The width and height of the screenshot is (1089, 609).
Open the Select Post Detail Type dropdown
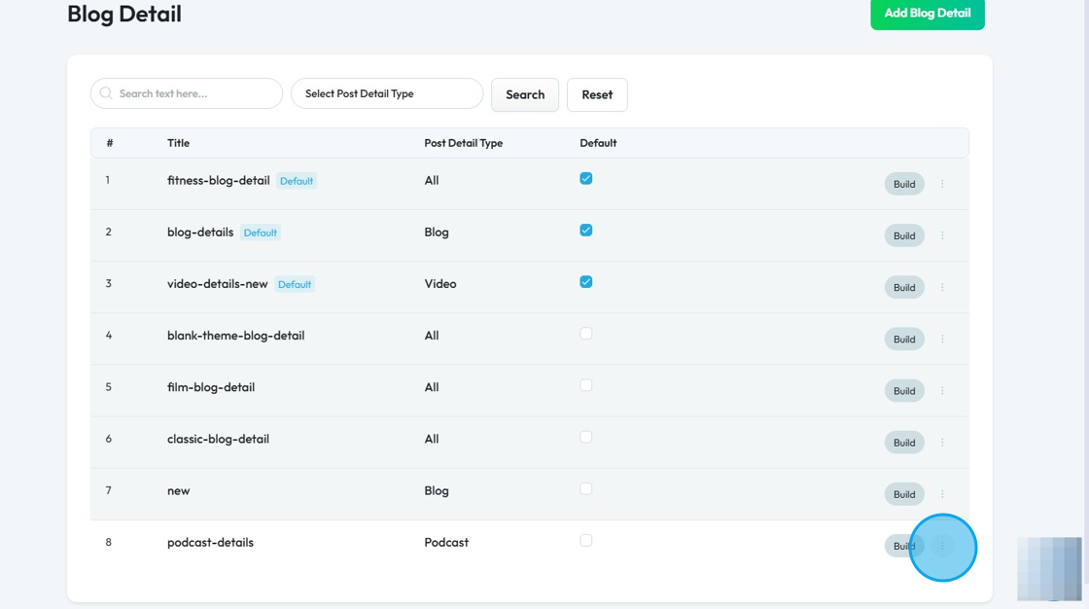(387, 93)
